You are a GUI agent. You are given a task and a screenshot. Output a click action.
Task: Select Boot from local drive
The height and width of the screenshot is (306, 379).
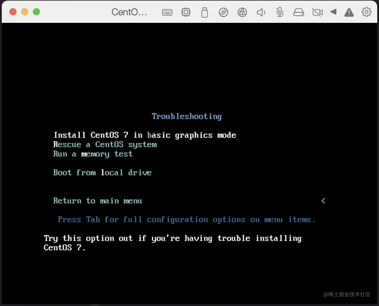102,172
